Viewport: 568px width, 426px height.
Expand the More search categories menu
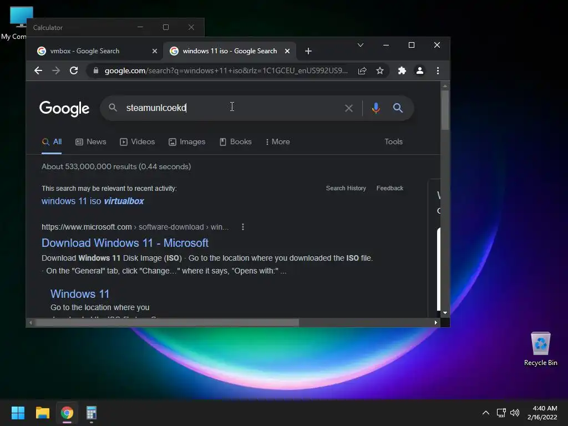(278, 141)
